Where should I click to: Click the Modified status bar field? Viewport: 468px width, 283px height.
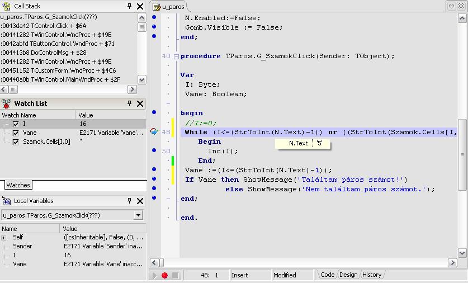[293, 275]
